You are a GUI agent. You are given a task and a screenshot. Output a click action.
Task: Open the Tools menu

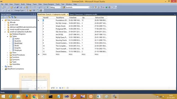pyautogui.click(x=58, y=4)
